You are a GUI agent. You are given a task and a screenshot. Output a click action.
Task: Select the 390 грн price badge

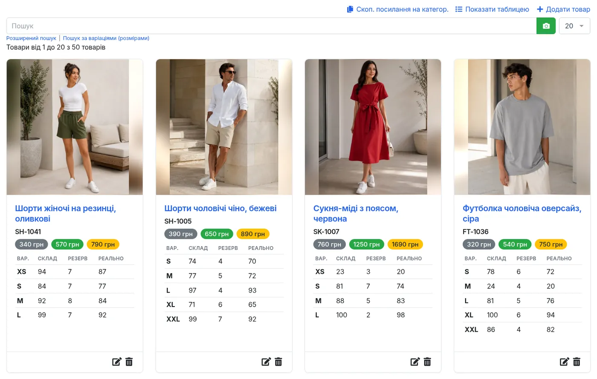click(x=181, y=234)
